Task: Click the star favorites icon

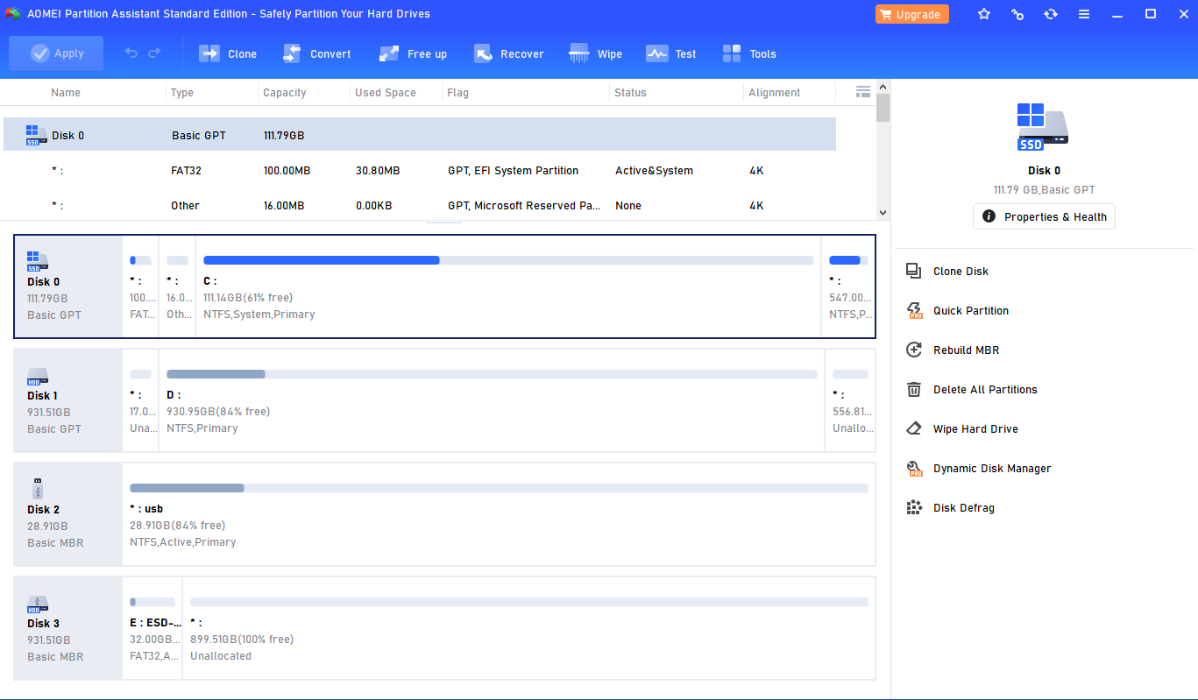Action: point(984,15)
